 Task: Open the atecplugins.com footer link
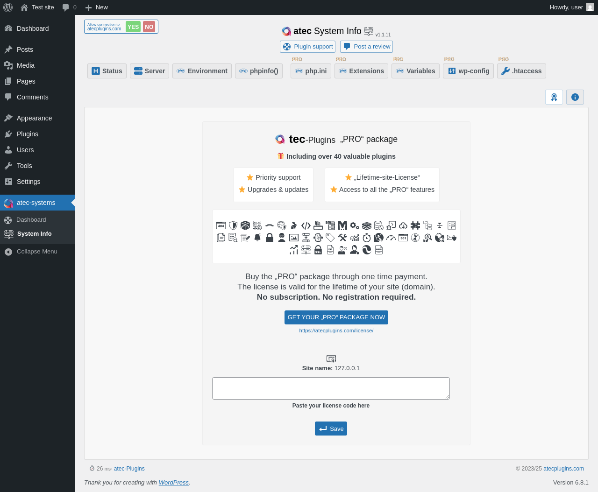[x=563, y=469]
